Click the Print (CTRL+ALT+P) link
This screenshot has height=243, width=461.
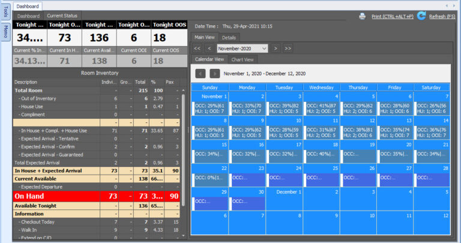392,16
